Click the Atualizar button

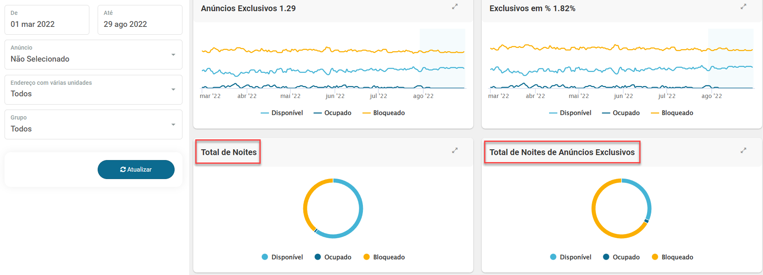[x=136, y=170]
